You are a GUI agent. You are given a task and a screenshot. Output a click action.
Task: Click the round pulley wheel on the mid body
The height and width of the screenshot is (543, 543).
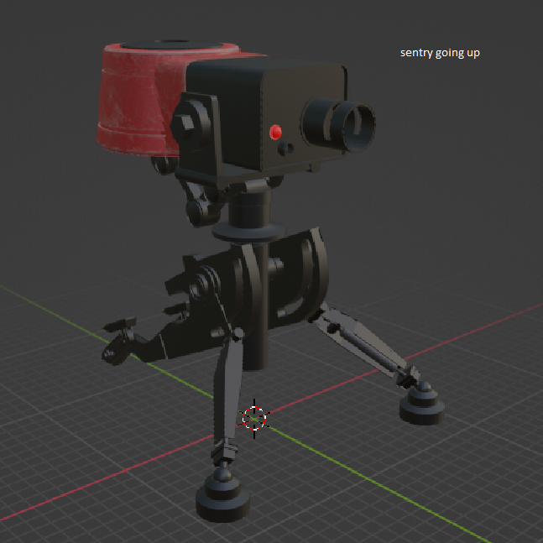pyautogui.click(x=202, y=285)
